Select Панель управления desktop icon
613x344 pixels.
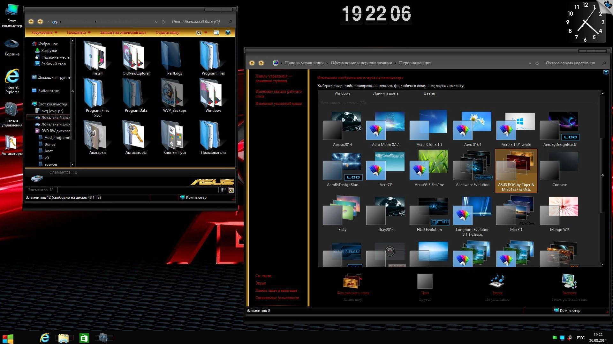[12, 115]
